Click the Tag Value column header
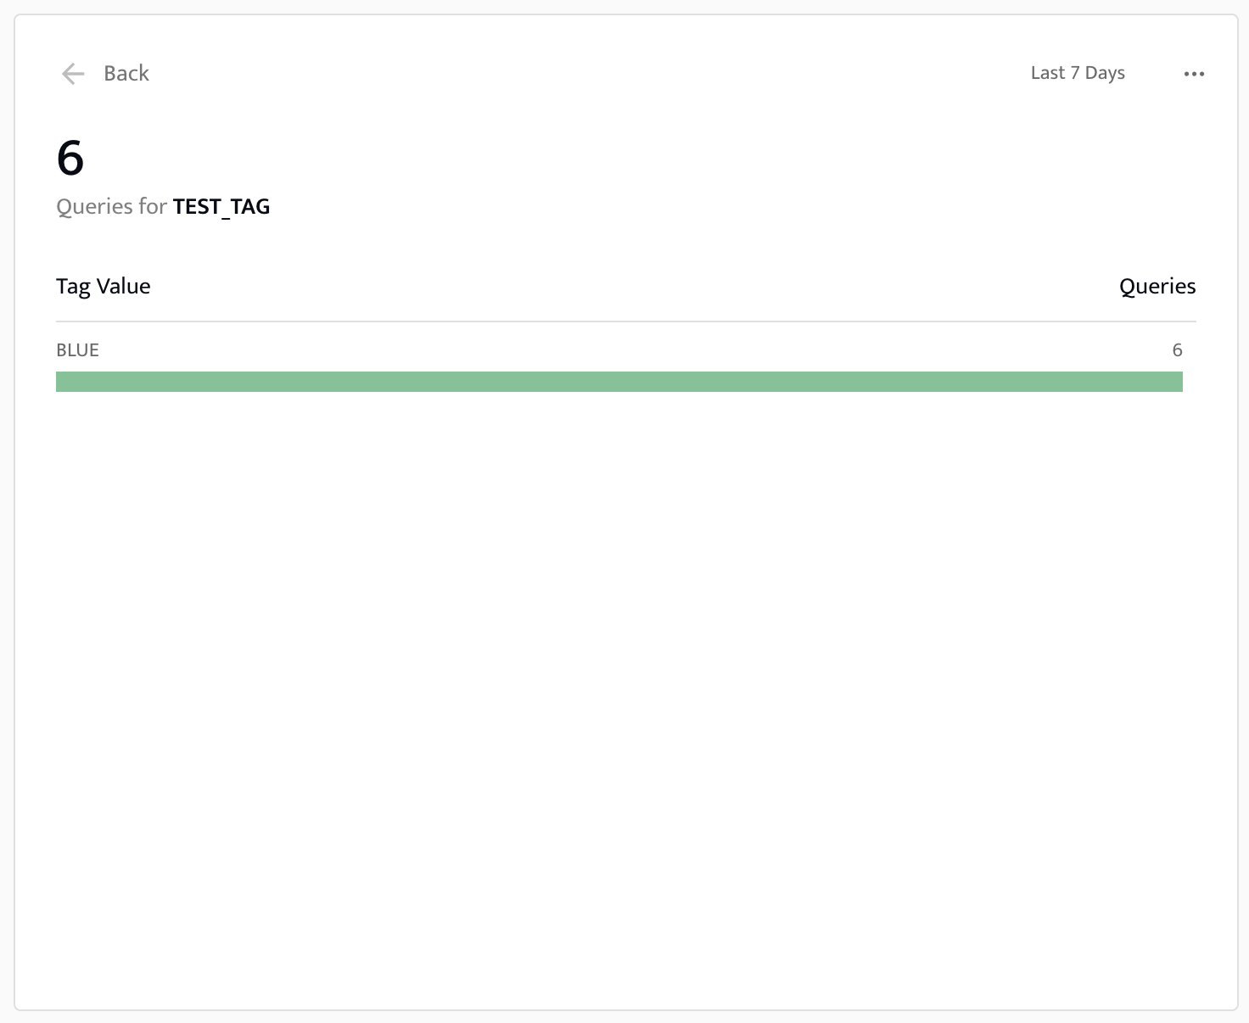Screen dimensions: 1249x1023 click(103, 286)
